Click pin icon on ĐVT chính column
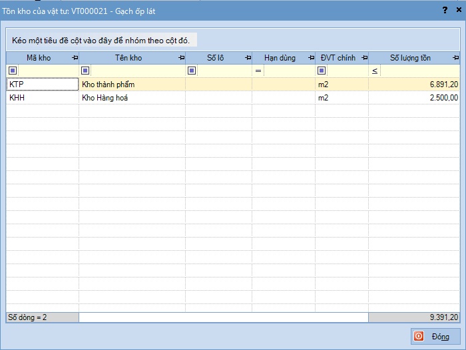This screenshot has width=466, height=350. pos(363,59)
